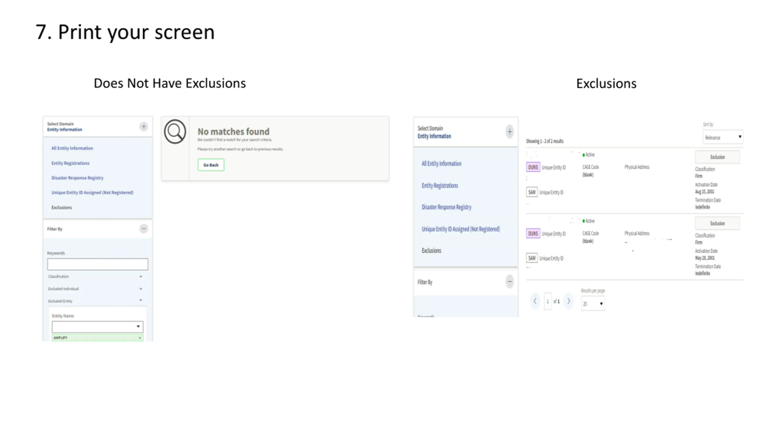This screenshot has width=782, height=440.
Task: Select Entity Registrations in no-matches screenshot
Action: [x=70, y=163]
